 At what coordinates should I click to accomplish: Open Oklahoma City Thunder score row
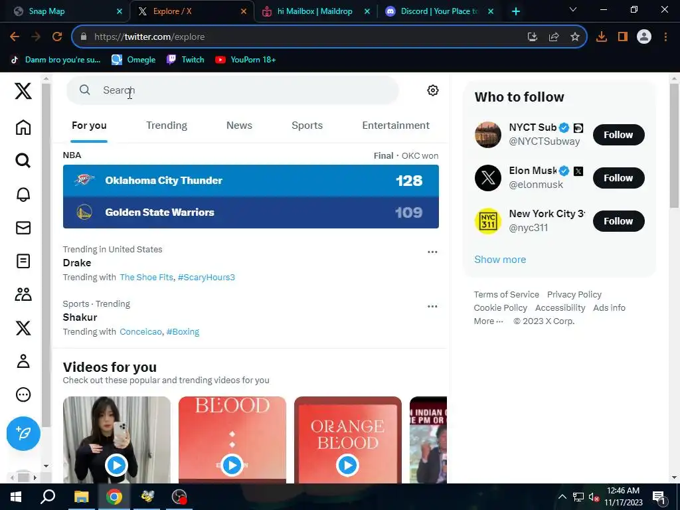(250, 181)
